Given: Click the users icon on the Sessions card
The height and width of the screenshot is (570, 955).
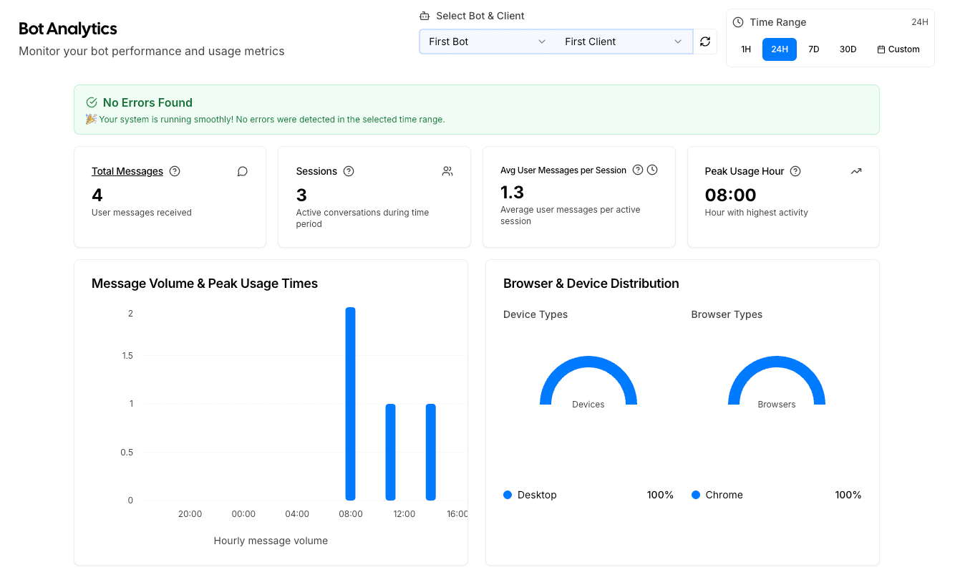Looking at the screenshot, I should pyautogui.click(x=447, y=171).
